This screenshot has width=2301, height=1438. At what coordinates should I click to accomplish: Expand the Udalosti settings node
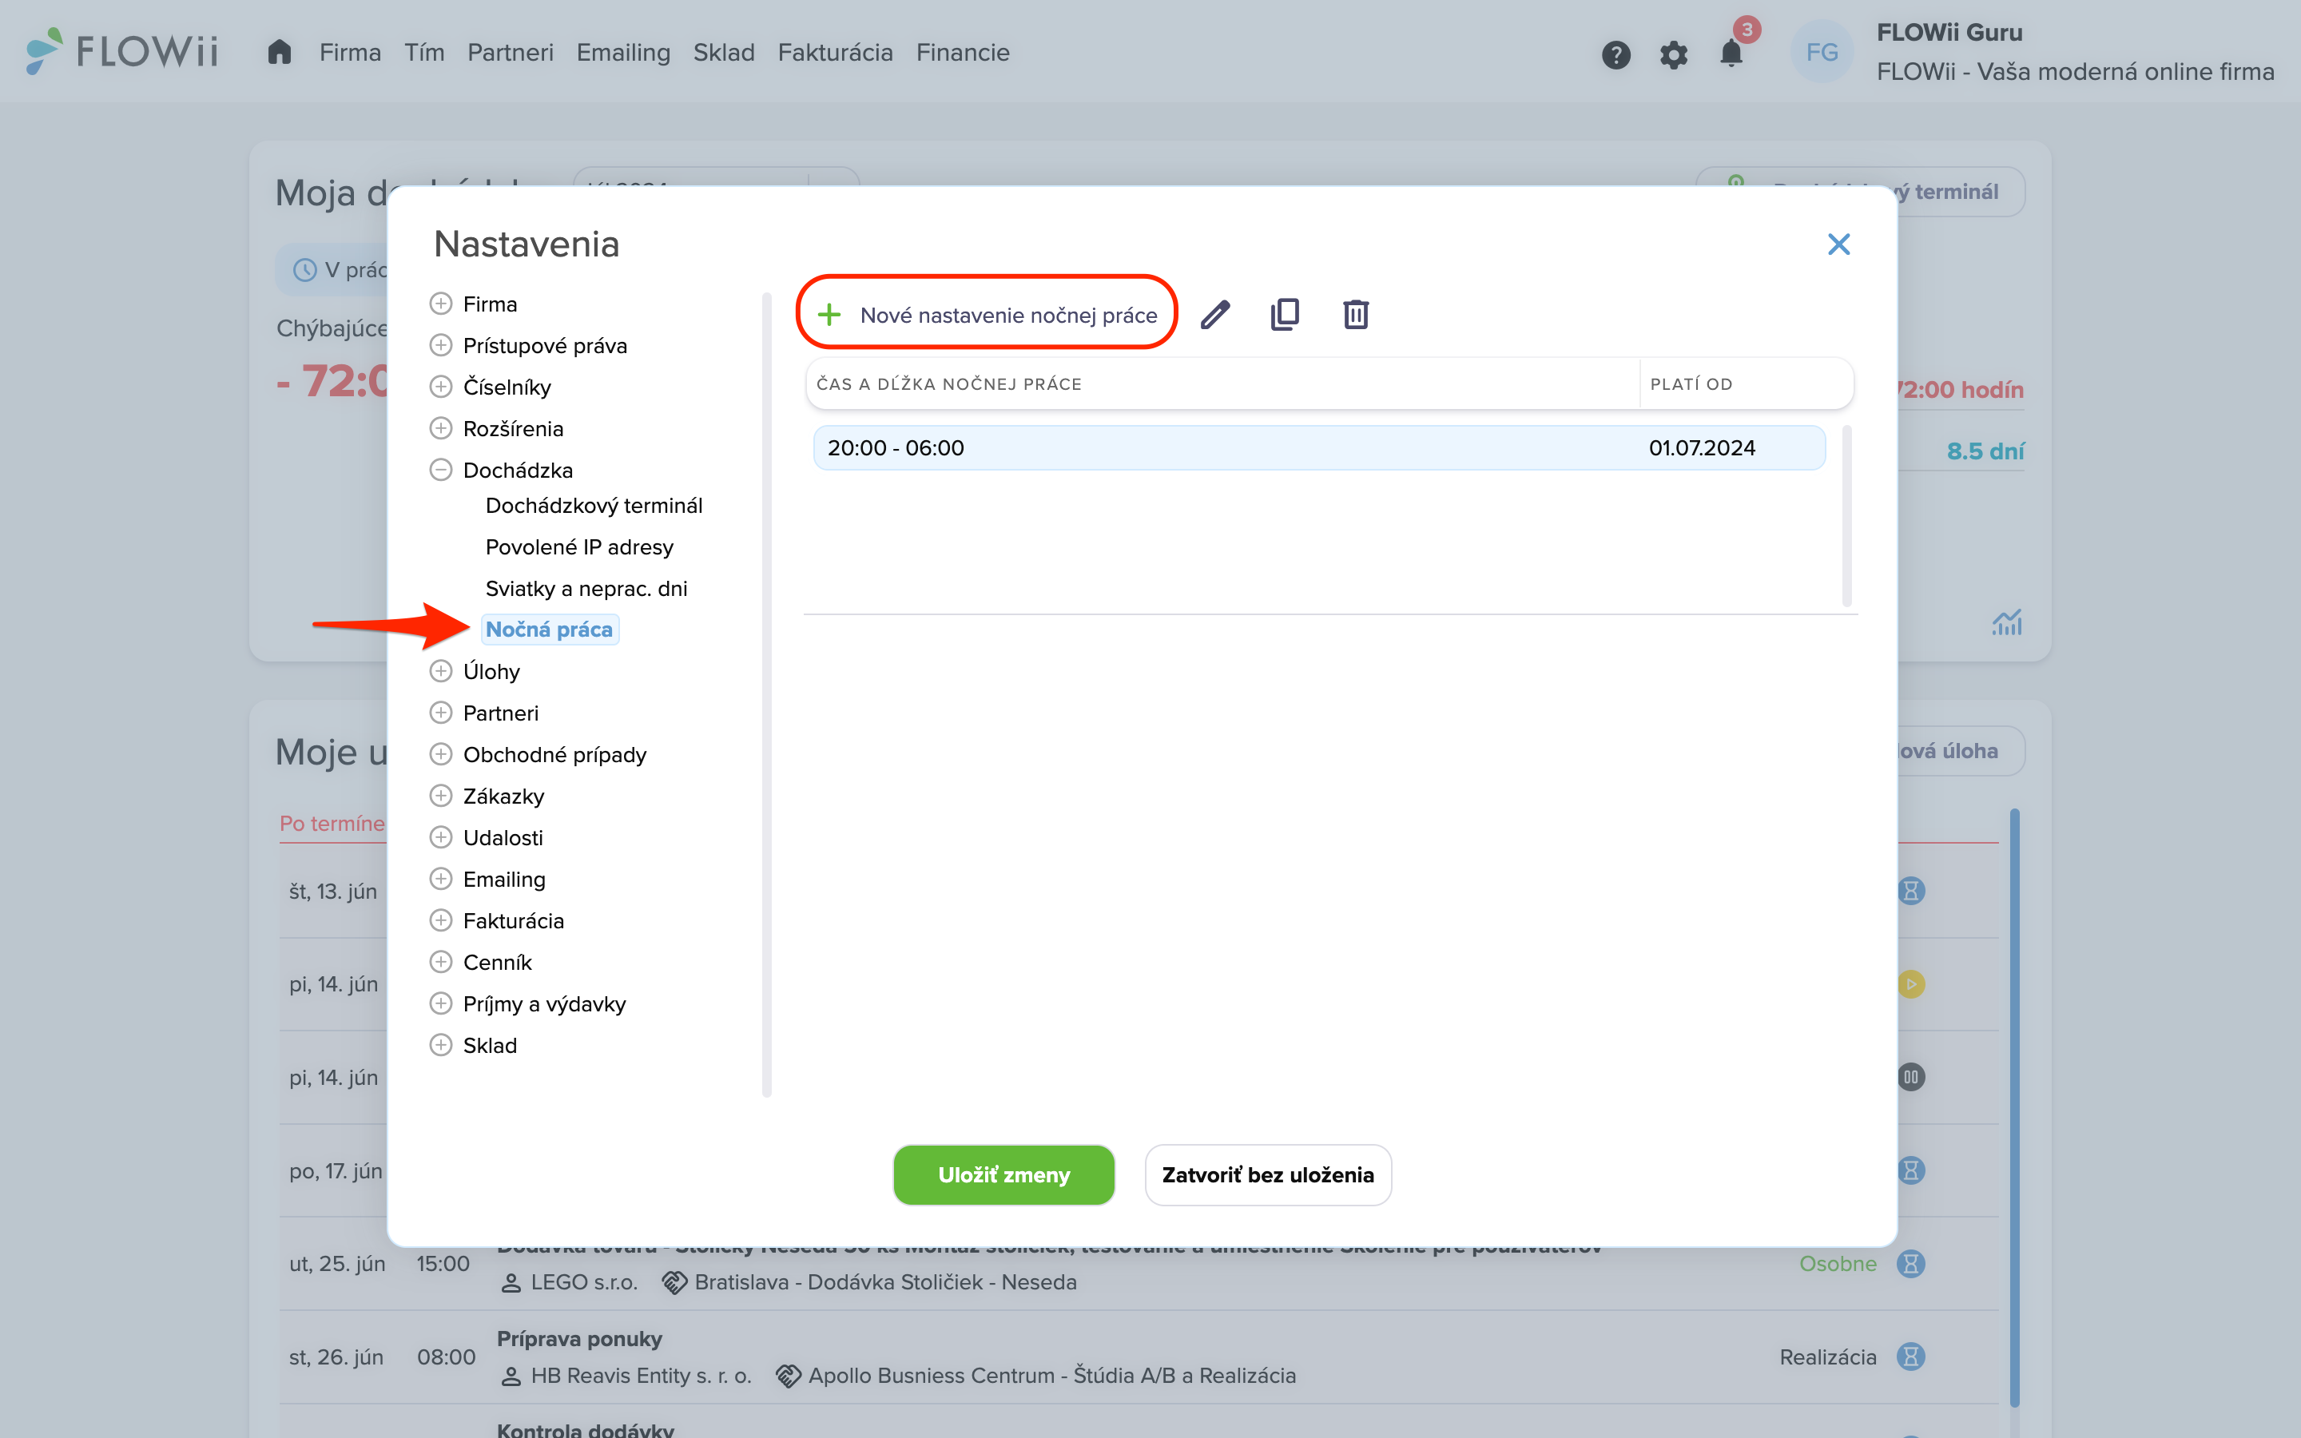pyautogui.click(x=440, y=837)
